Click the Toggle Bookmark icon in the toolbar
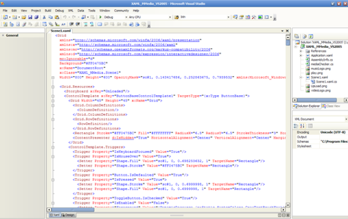Image resolution: width=348 pixels, height=219 pixels. coord(100,24)
